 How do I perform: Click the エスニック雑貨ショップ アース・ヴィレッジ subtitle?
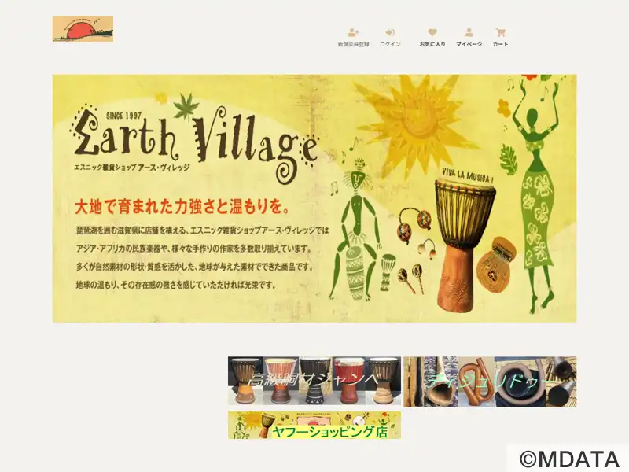(131, 168)
